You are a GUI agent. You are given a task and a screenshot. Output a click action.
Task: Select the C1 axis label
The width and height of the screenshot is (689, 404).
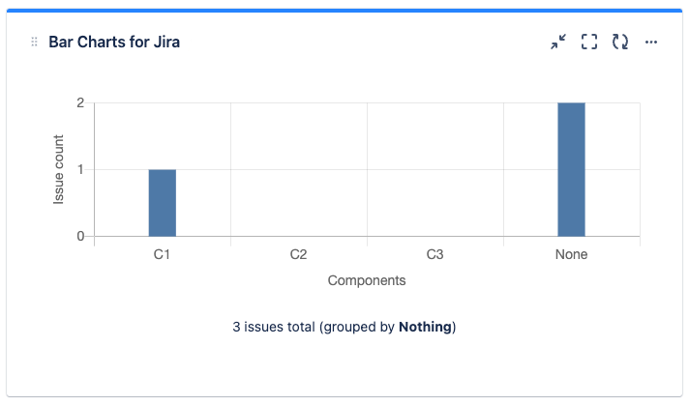point(163,255)
